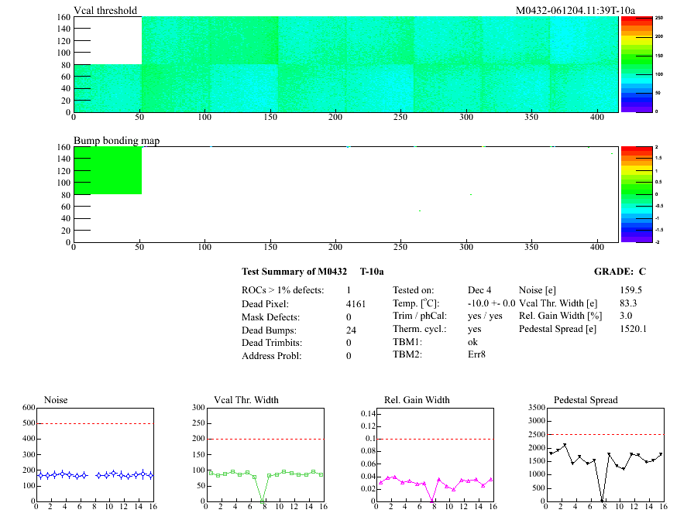This screenshot has height=520, width=694.
Task: Click the 'Mask Defects:' label
Action: point(270,317)
